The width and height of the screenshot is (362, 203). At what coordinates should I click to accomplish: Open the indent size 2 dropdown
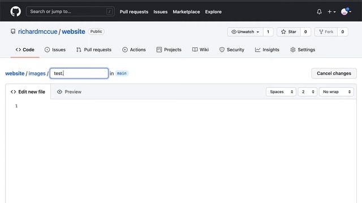pos(308,92)
